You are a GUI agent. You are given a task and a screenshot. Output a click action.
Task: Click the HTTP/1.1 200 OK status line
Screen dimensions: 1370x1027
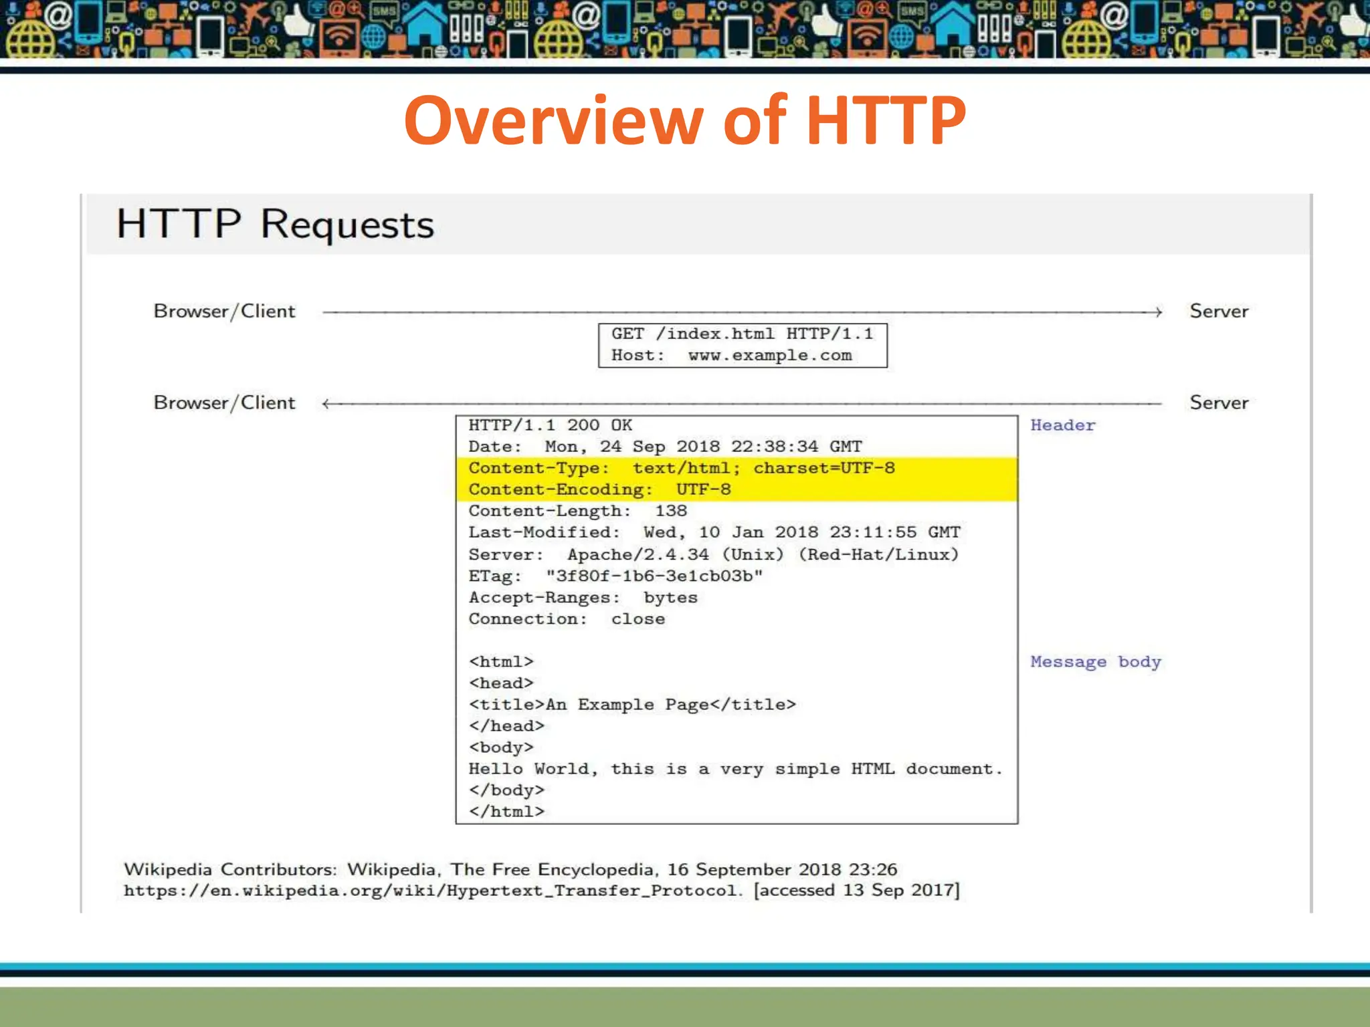click(x=550, y=425)
